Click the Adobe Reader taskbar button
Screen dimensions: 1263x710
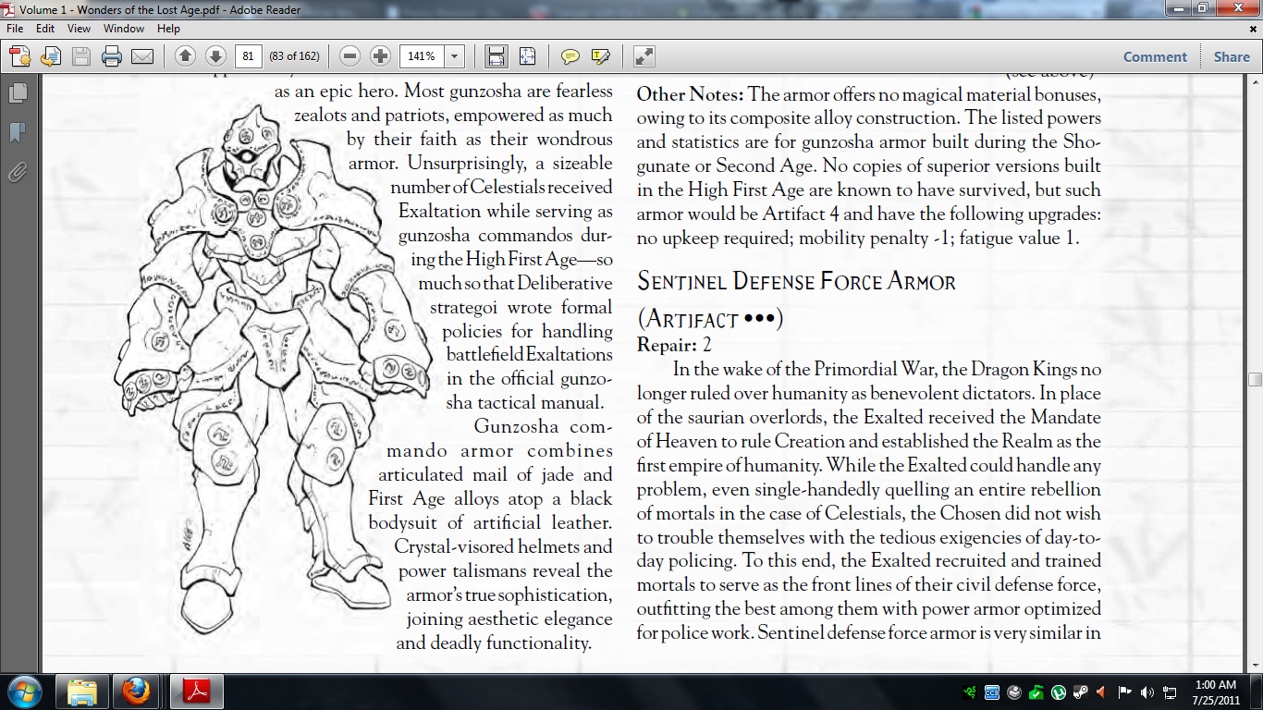click(x=196, y=692)
